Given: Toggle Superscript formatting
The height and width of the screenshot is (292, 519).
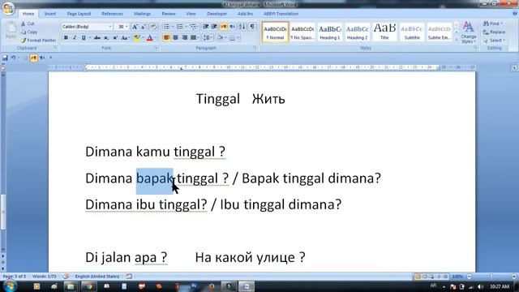Looking at the screenshot, I should pyautogui.click(x=115, y=38).
